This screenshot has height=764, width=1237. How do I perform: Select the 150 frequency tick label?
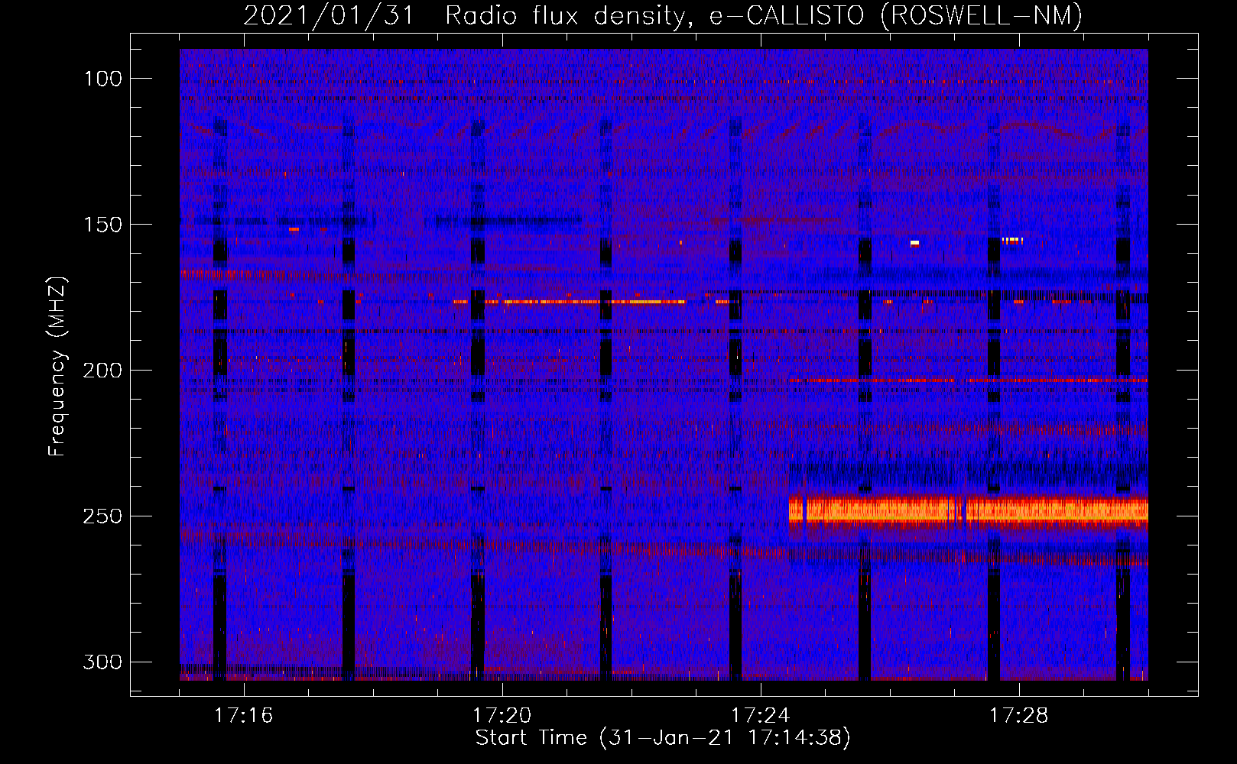click(103, 225)
